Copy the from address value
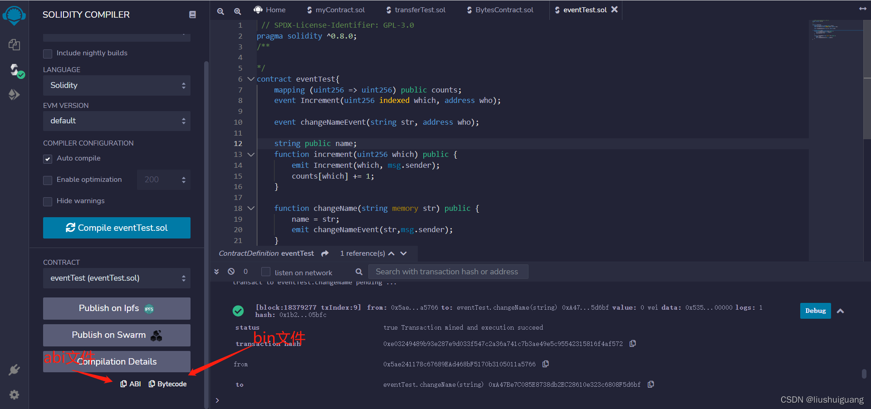The image size is (871, 409). click(546, 364)
